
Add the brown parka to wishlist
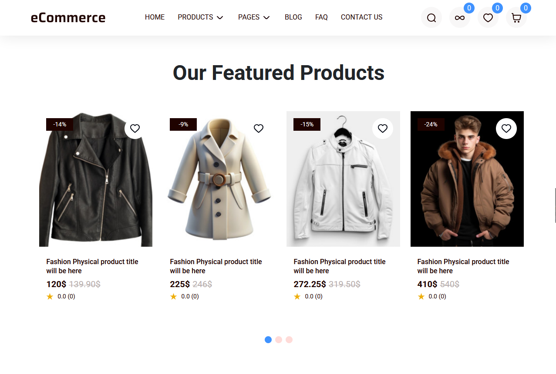pos(506,129)
